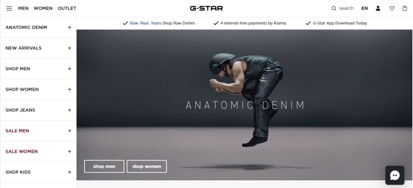This screenshot has width=413, height=188.
Task: Click G-Star App Download Today link
Action: [340, 23]
